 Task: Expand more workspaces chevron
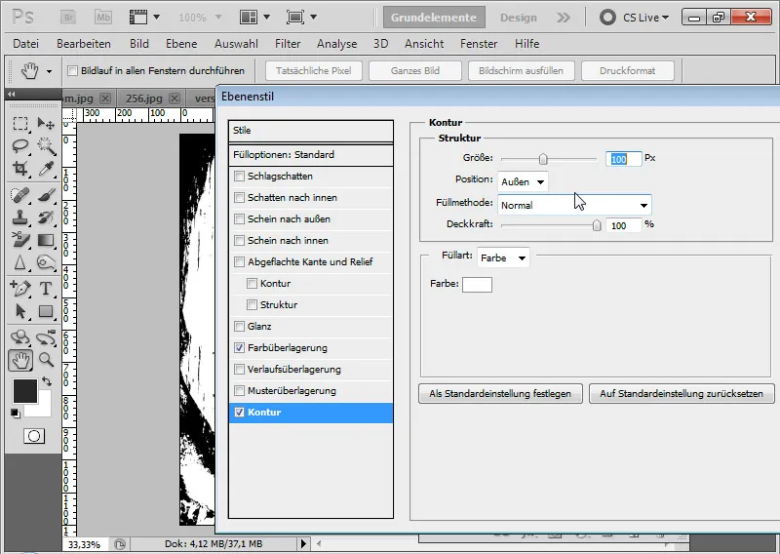tap(564, 18)
